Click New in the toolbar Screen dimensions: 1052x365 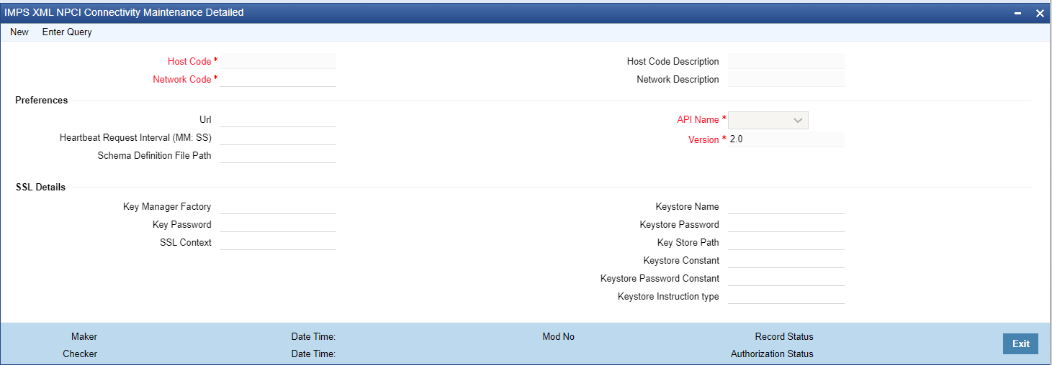(19, 32)
